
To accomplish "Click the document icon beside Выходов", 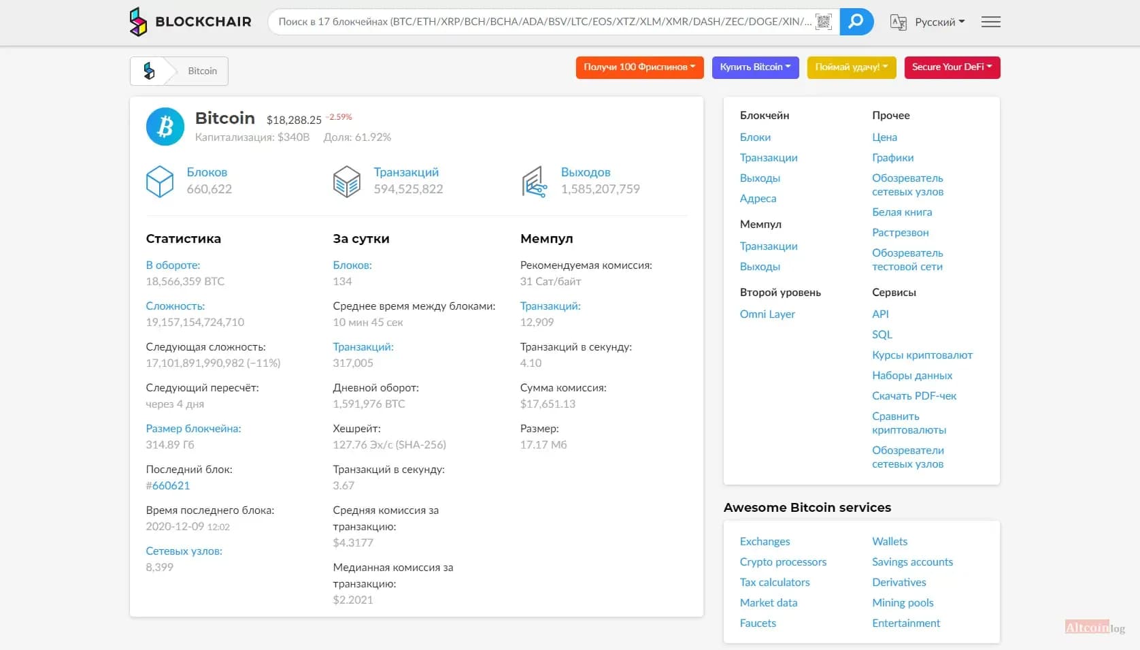I will tap(535, 182).
